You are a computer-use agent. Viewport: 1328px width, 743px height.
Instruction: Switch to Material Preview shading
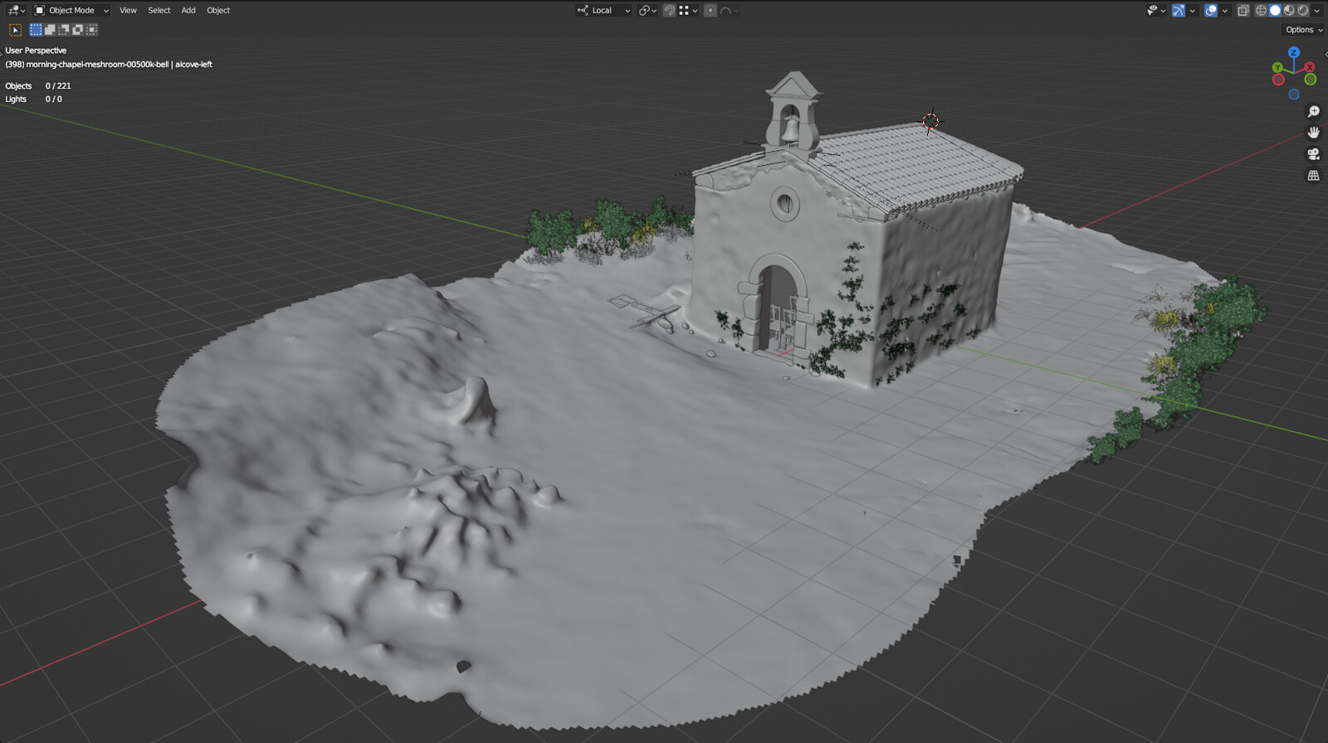(x=1289, y=10)
